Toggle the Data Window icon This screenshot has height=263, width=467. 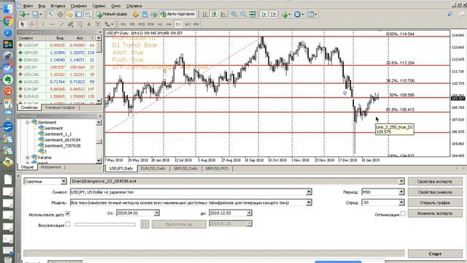pos(60,14)
